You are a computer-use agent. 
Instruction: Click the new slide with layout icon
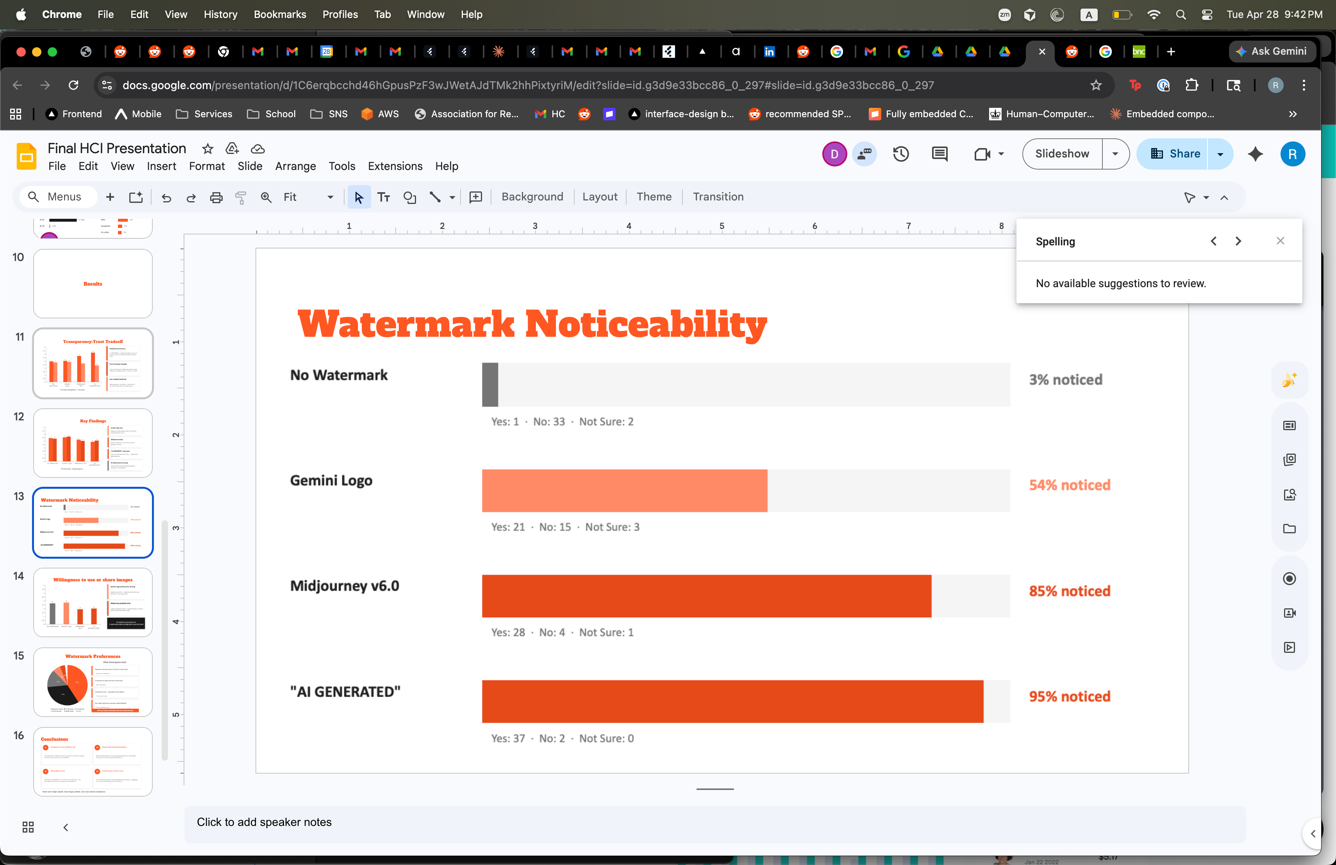click(x=136, y=197)
